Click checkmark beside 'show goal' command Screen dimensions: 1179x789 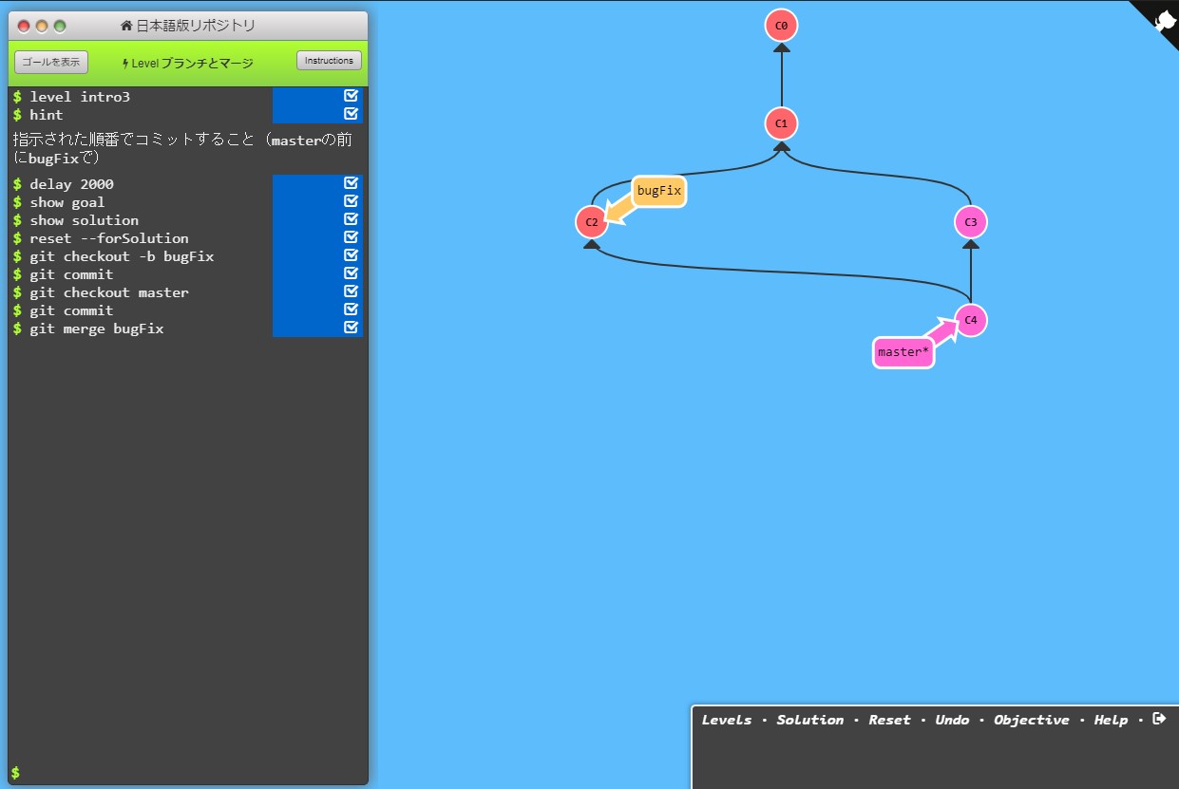point(352,201)
